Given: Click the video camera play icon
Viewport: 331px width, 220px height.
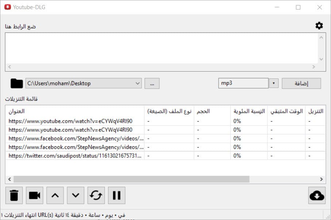Looking at the screenshot, I should (x=34, y=195).
